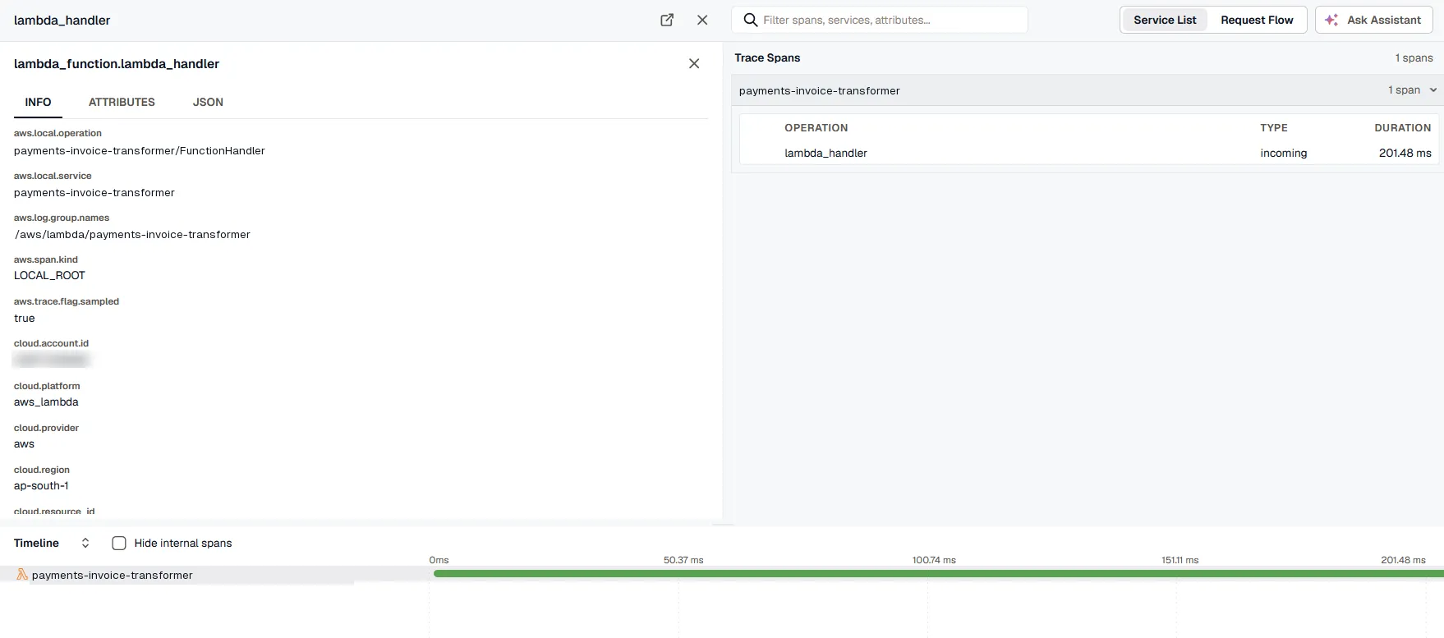
Task: Click the Lambda icon next to payments-invoice-transformer
Action: pos(22,575)
